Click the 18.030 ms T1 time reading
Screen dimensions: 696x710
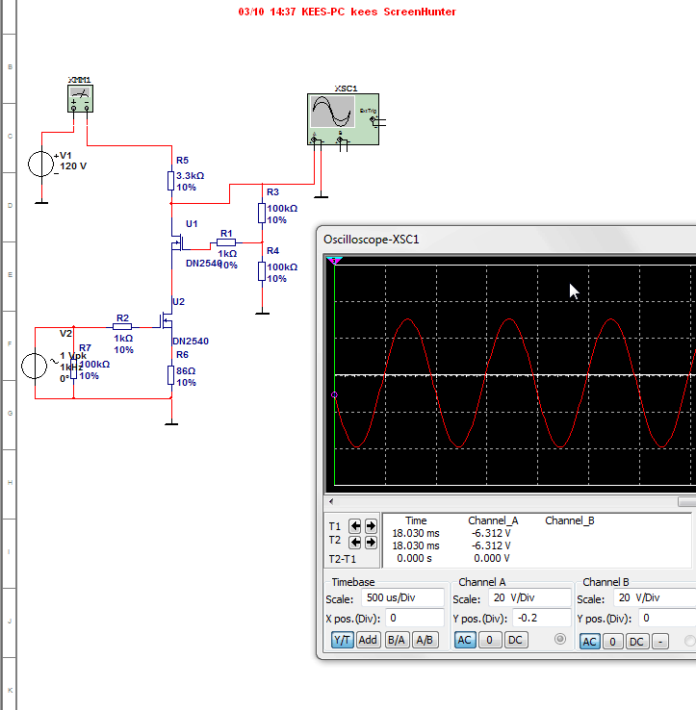[x=416, y=533]
